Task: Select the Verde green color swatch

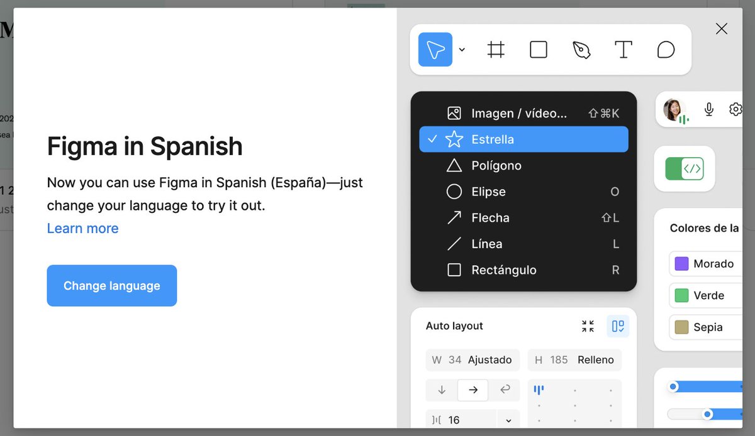Action: pyautogui.click(x=681, y=295)
